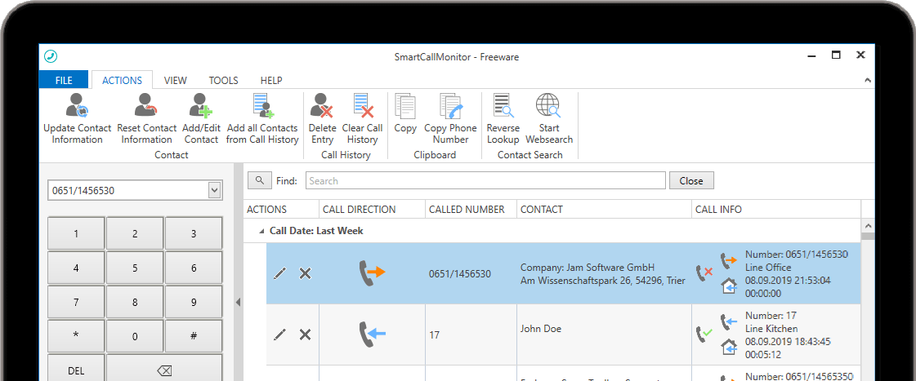Click incoming call icon in John Doe row
This screenshot has height=381, width=916.
coord(372,334)
